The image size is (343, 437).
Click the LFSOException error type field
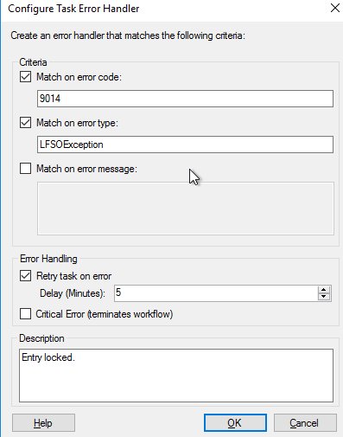(x=185, y=145)
